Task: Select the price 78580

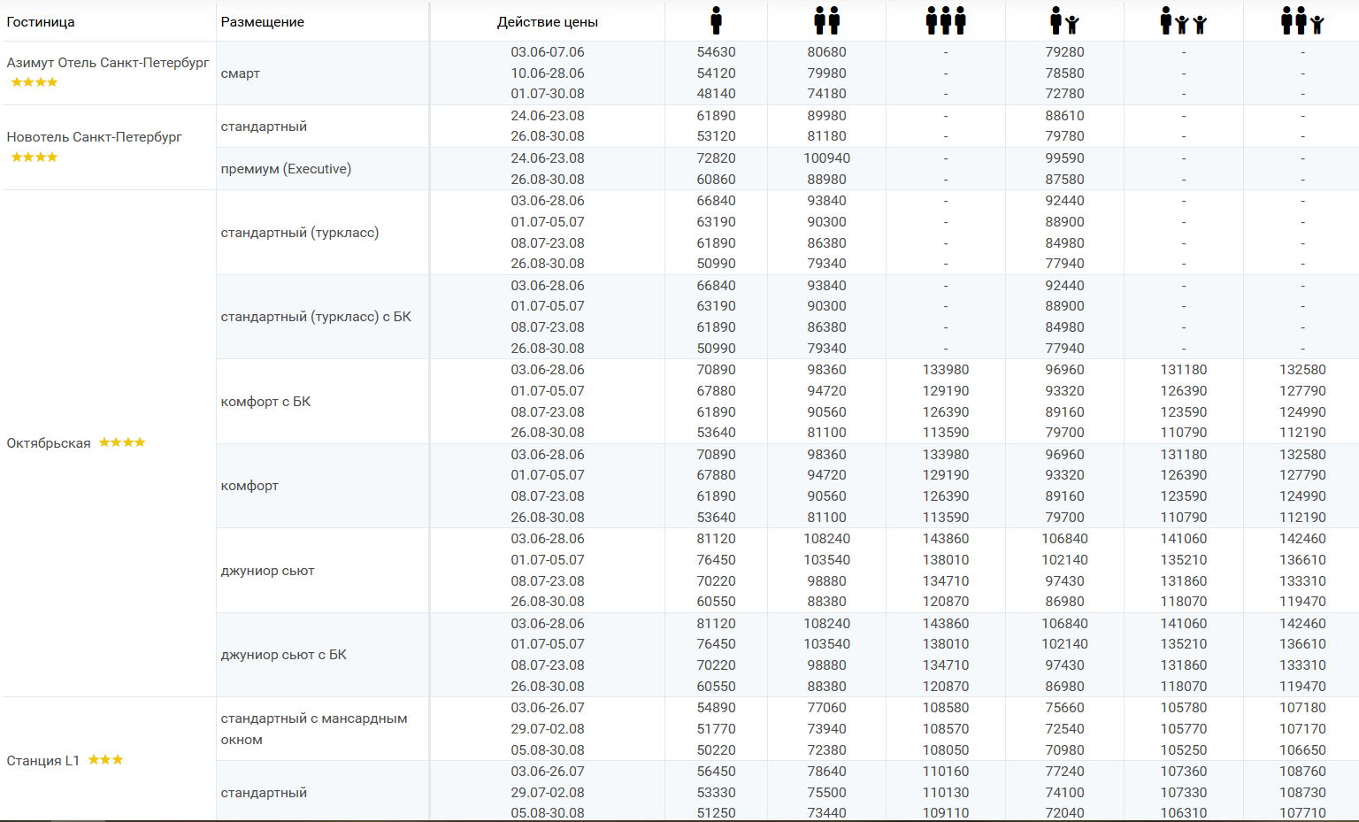Action: 1064,73
